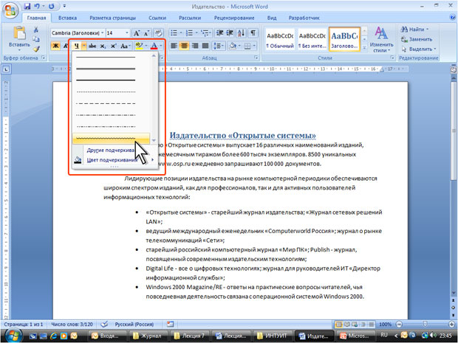The width and height of the screenshot is (458, 343).
Task: Toggle Bold (Ж) formatting
Action: point(55,46)
